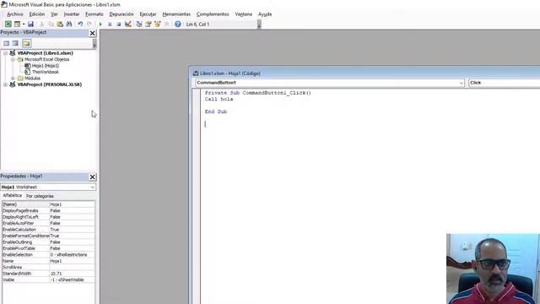Click the grayed Toolbox icon
Screen dimensions: 540x304
(167, 24)
